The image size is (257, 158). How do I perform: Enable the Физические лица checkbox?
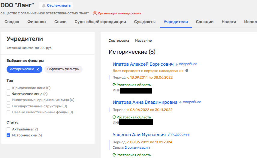8,94
